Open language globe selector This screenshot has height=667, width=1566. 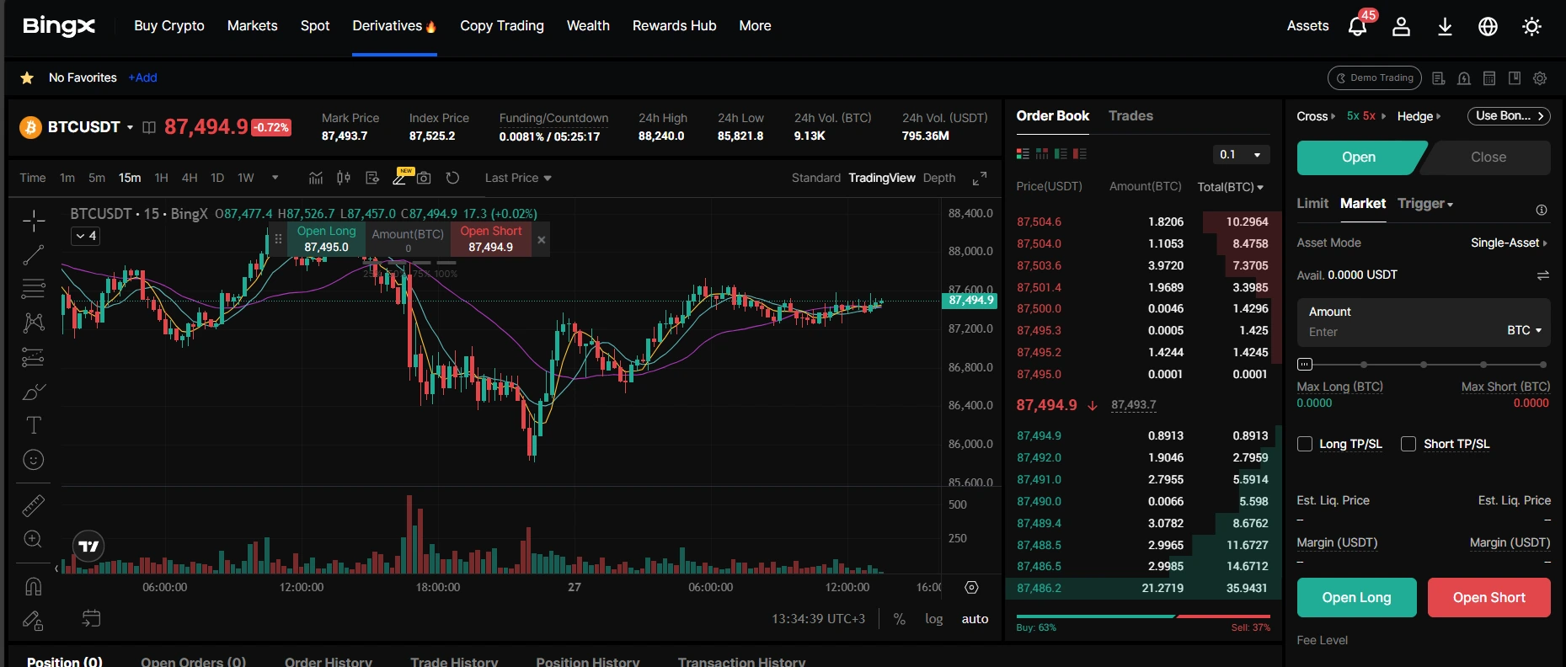[x=1489, y=26]
